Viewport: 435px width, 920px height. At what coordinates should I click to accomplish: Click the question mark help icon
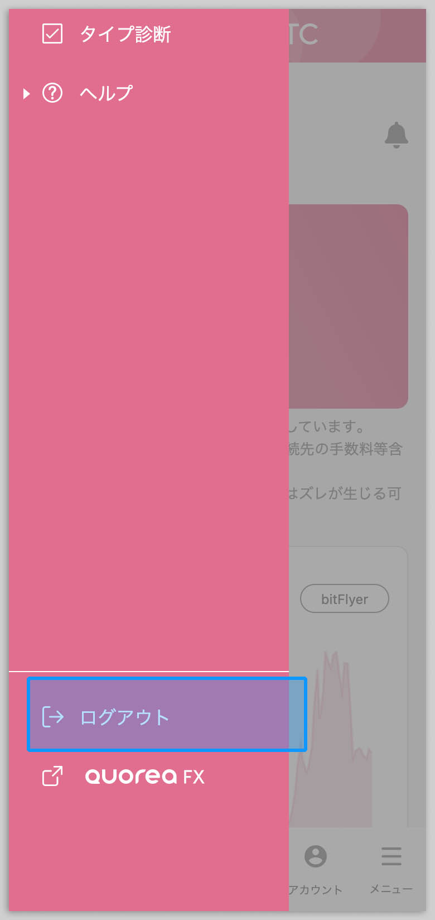[52, 93]
